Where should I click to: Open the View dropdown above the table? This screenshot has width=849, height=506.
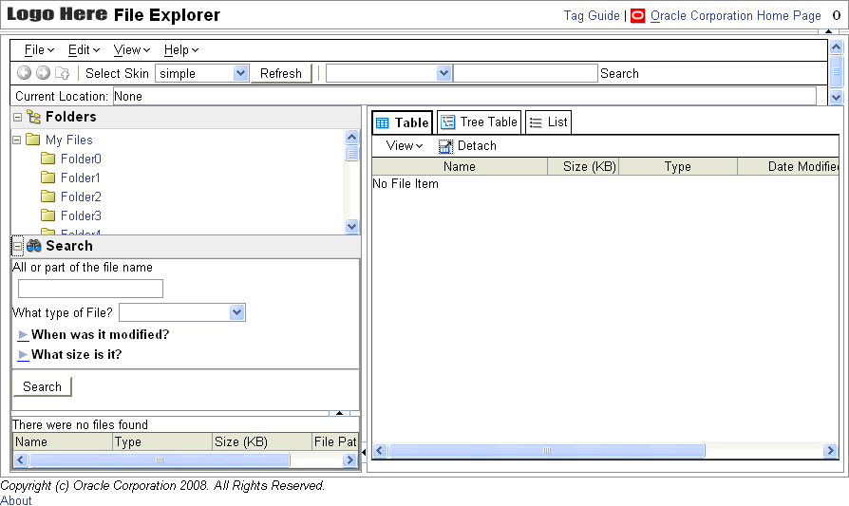tap(404, 145)
